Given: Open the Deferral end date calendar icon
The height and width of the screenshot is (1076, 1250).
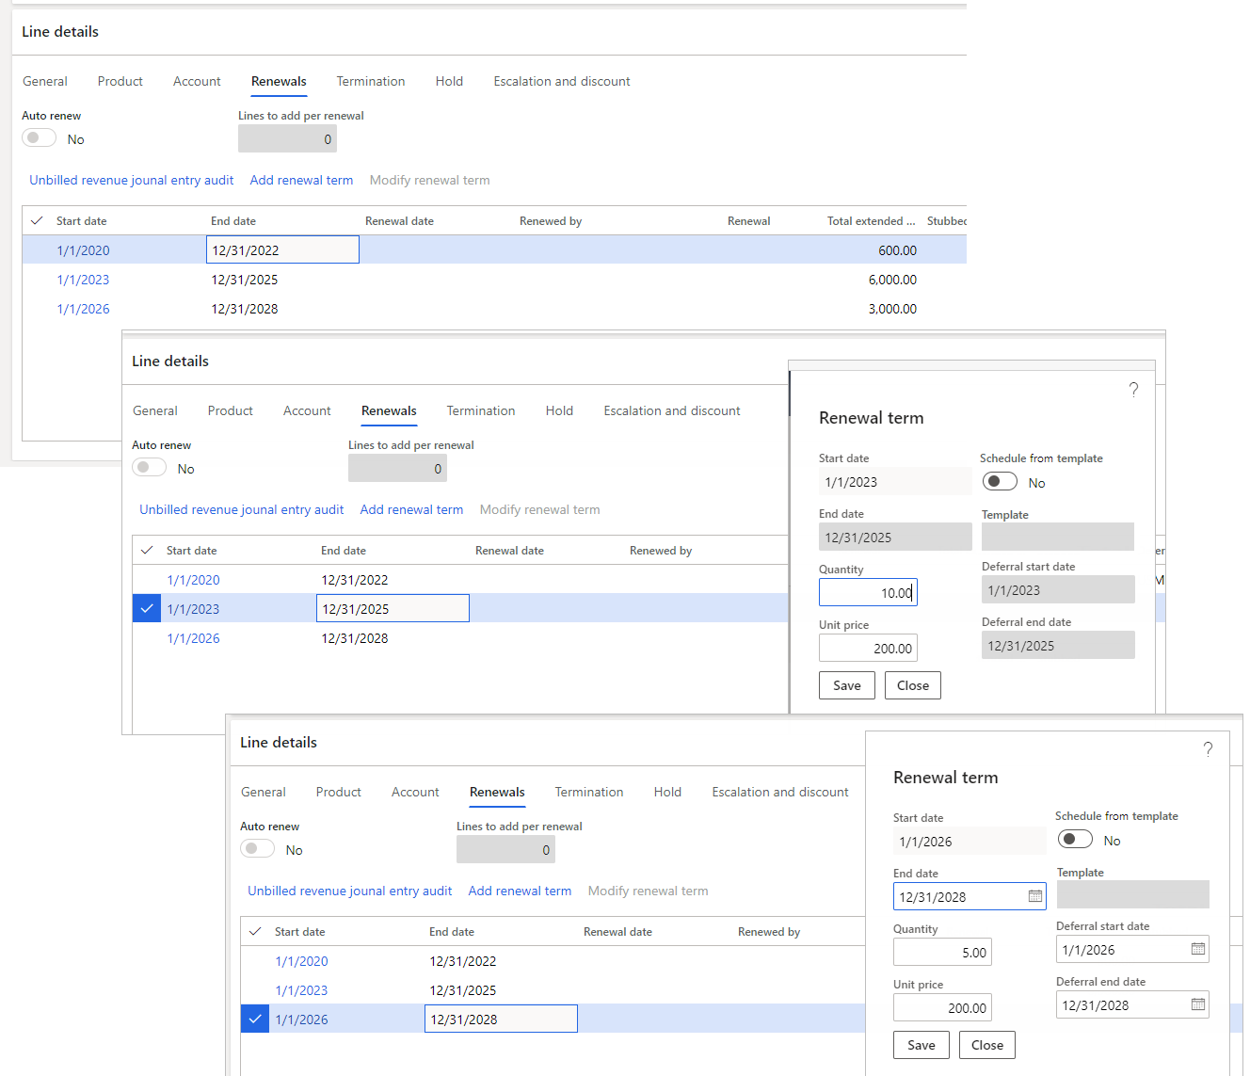Looking at the screenshot, I should pos(1197,1004).
